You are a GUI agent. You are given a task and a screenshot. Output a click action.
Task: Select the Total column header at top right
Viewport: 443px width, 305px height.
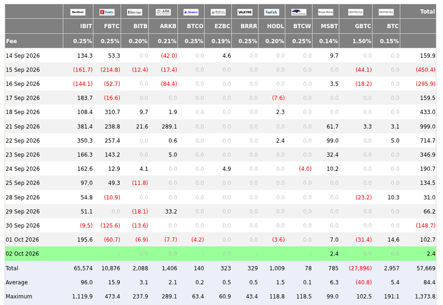pos(427,12)
